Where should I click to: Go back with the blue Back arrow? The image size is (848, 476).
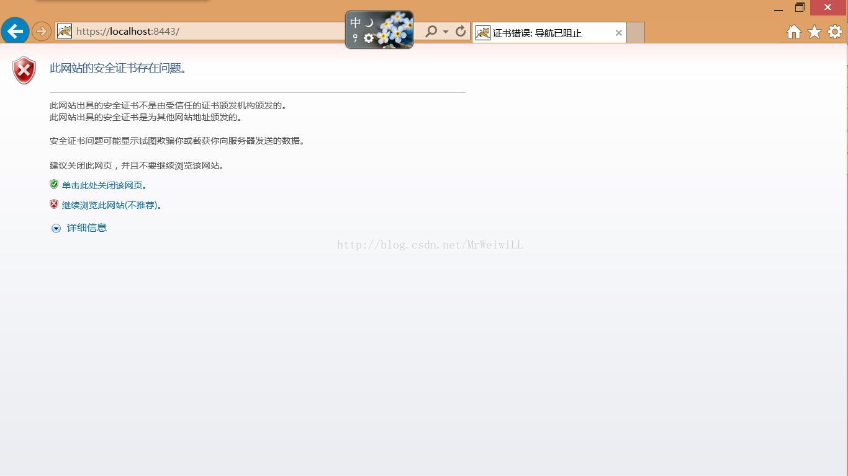pyautogui.click(x=15, y=30)
